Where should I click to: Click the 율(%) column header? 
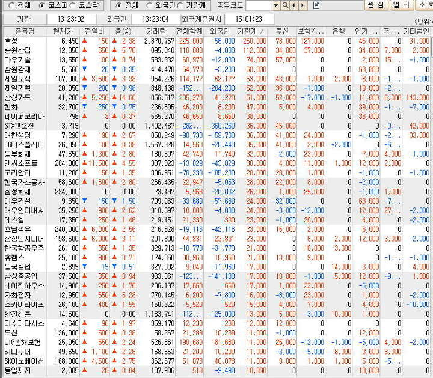pyautogui.click(x=123, y=31)
